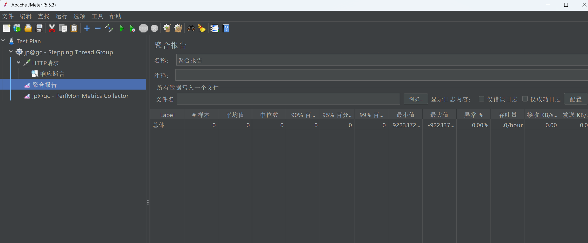Image resolution: width=588 pixels, height=243 pixels.
Task: Open Search with the binoculars icon
Action: coord(191,28)
